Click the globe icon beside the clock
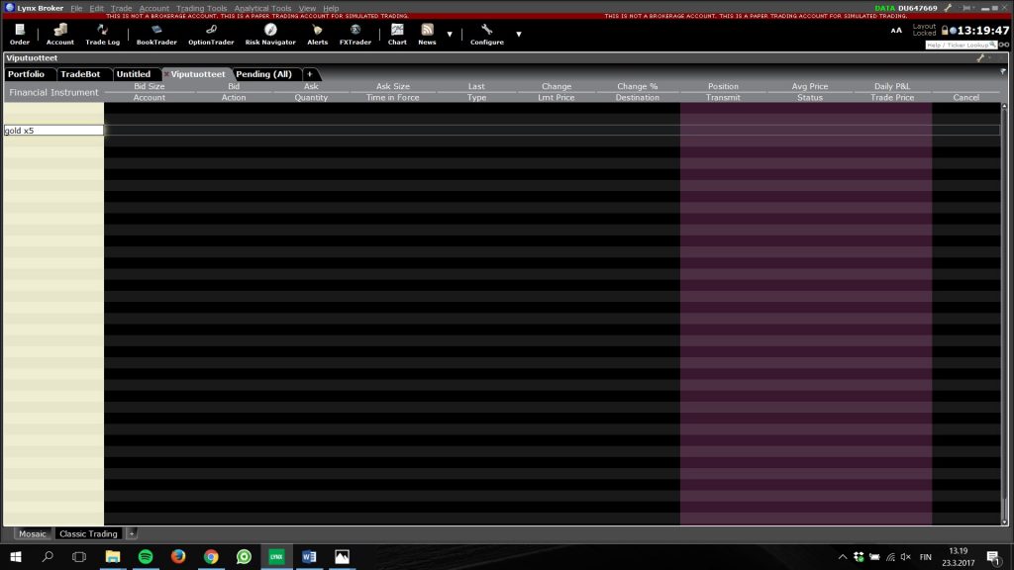Screen dimensions: 1014x570 coord(953,31)
